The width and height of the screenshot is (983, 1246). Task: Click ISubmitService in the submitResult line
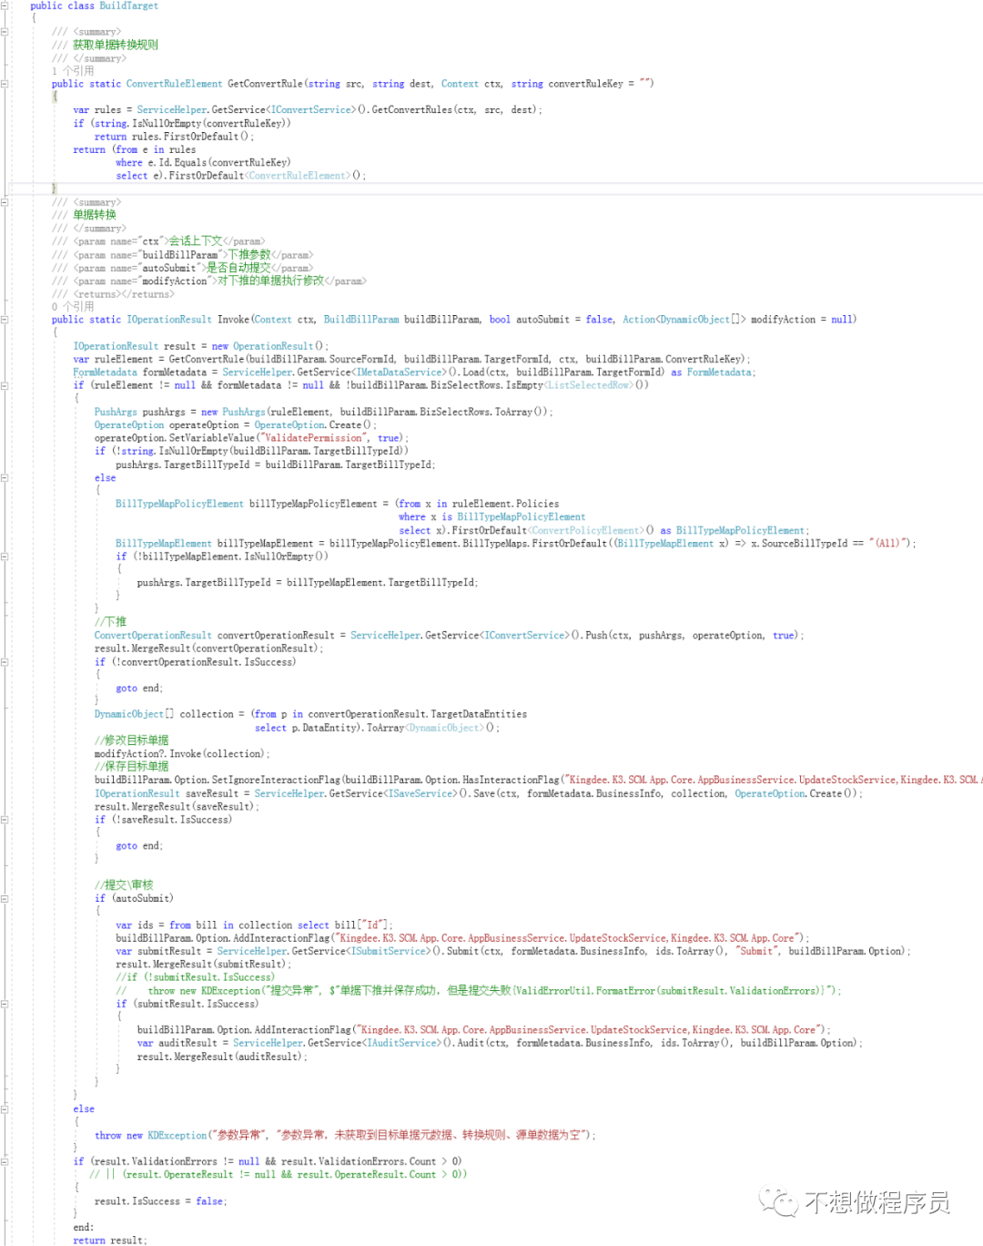click(389, 951)
